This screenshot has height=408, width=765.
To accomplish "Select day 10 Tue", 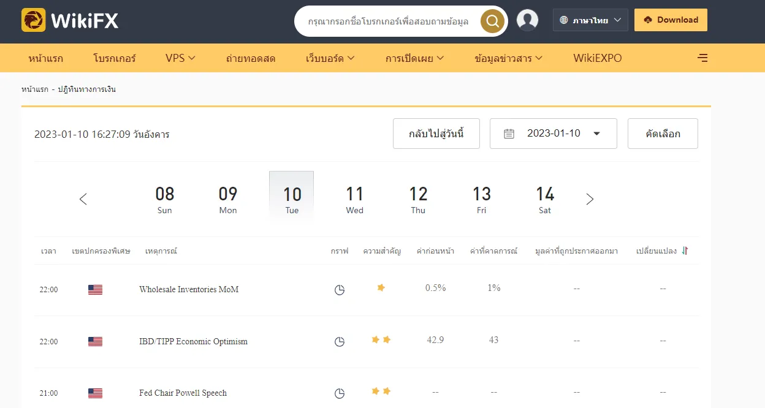I will 292,197.
